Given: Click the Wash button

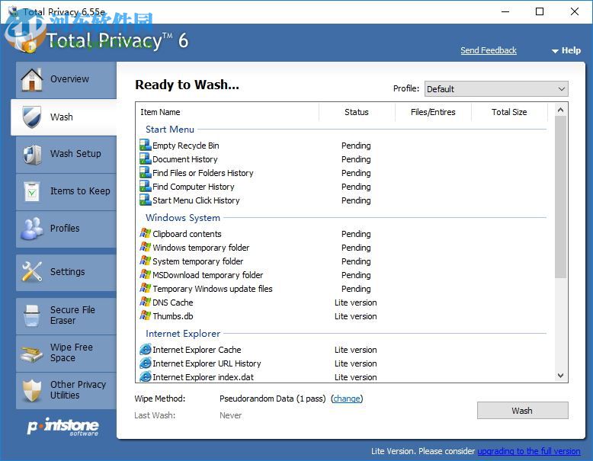Looking at the screenshot, I should point(522,410).
